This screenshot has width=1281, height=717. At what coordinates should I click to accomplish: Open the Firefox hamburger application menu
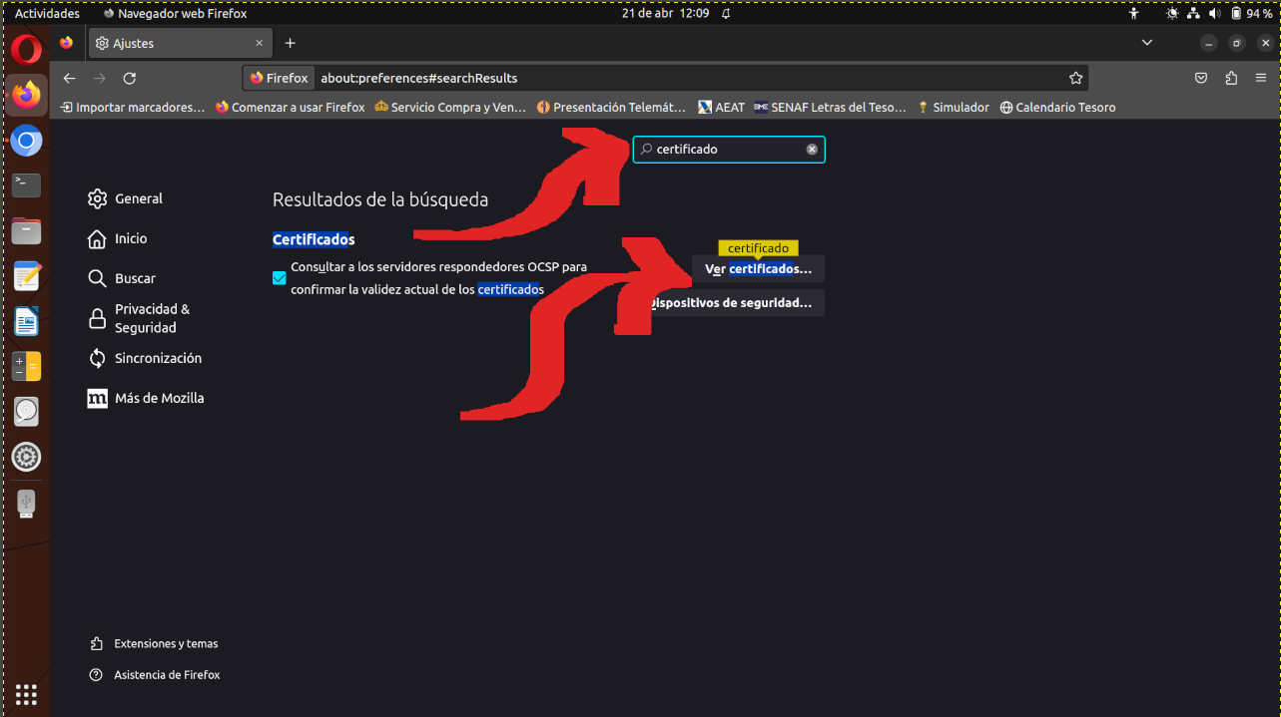point(1261,78)
